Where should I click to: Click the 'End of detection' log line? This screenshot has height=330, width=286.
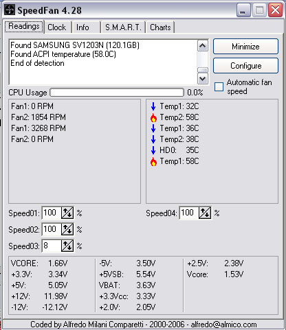click(37, 63)
